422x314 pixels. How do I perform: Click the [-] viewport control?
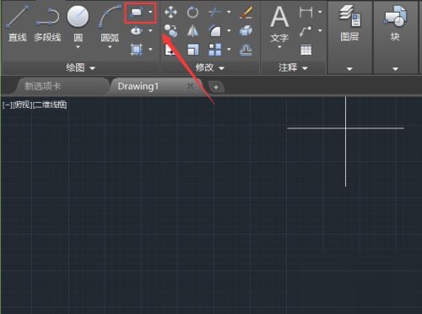click(x=7, y=105)
